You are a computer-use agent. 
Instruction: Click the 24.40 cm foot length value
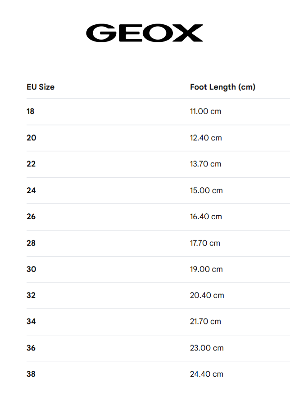(x=207, y=374)
